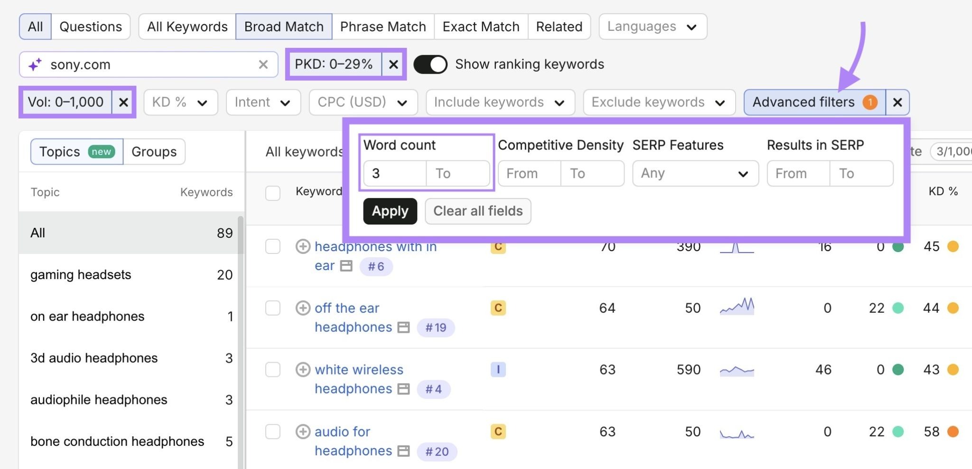Image resolution: width=972 pixels, height=469 pixels.
Task: Add 'off the ear headphones' to list
Action: click(x=303, y=308)
